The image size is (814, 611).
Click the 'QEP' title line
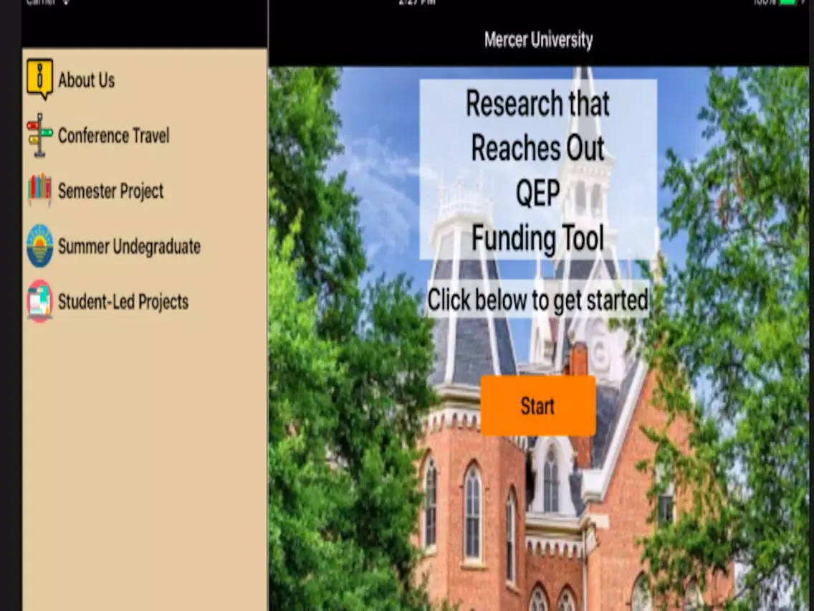pos(538,193)
